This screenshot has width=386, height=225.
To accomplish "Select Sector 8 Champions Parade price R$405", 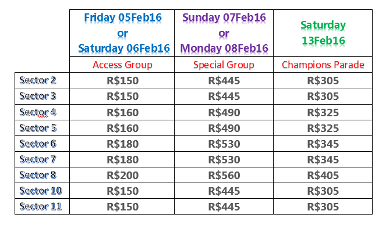I will [x=323, y=175].
